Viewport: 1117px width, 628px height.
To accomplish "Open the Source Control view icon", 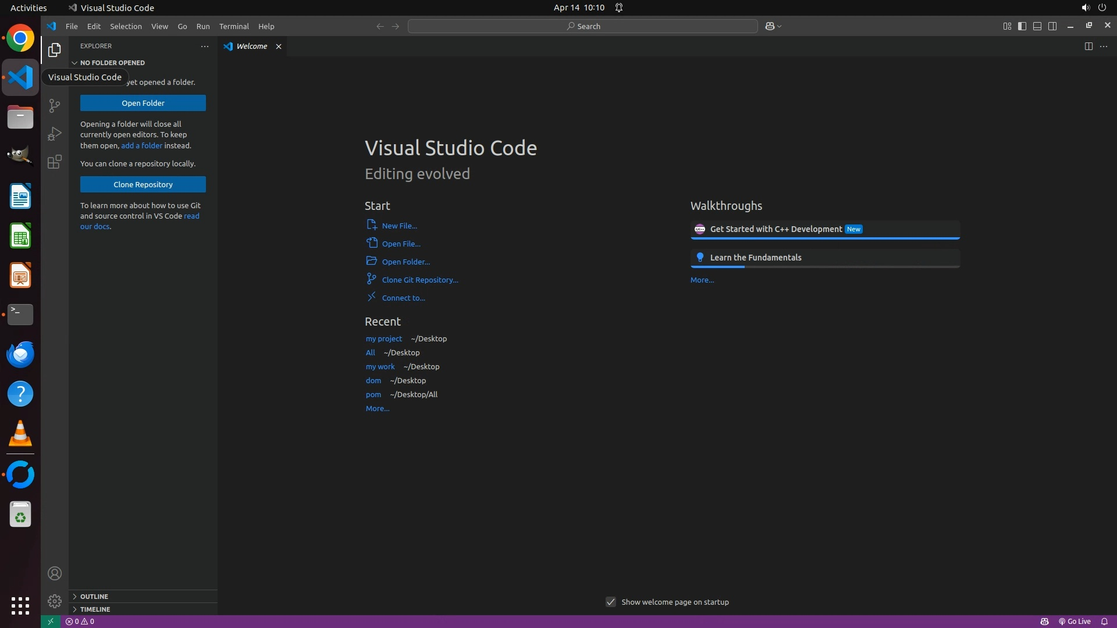I will click(54, 105).
